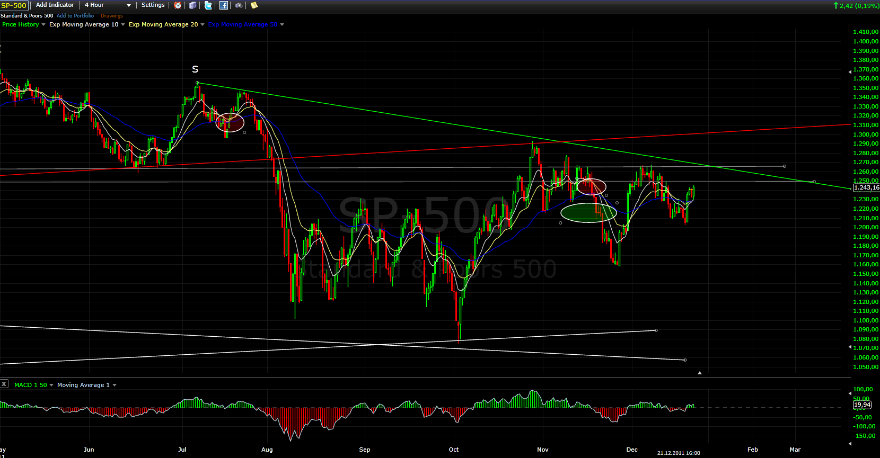
Task: Click the Add to Portfolio link
Action: point(75,16)
